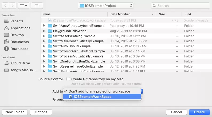
Task: Open Downloads in sidebar
Action: click(x=16, y=49)
